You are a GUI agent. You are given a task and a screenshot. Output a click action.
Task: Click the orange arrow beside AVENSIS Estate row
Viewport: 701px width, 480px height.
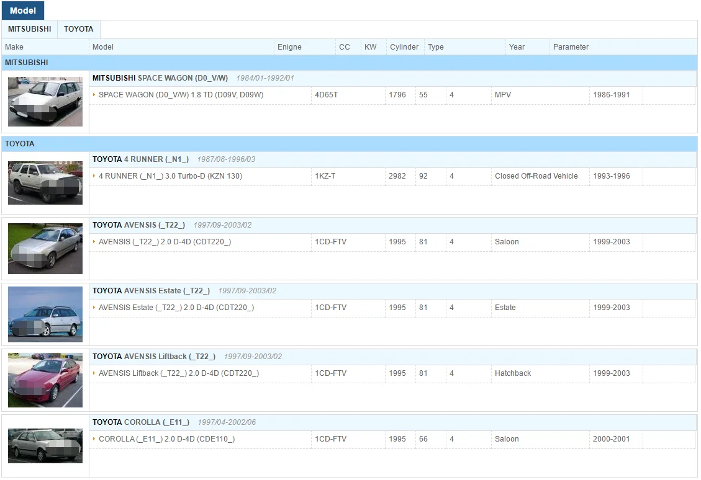pyautogui.click(x=94, y=307)
